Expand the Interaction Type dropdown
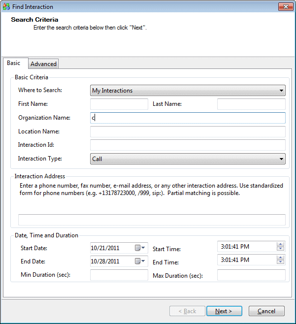This screenshot has height=324, width=296. pyautogui.click(x=281, y=159)
